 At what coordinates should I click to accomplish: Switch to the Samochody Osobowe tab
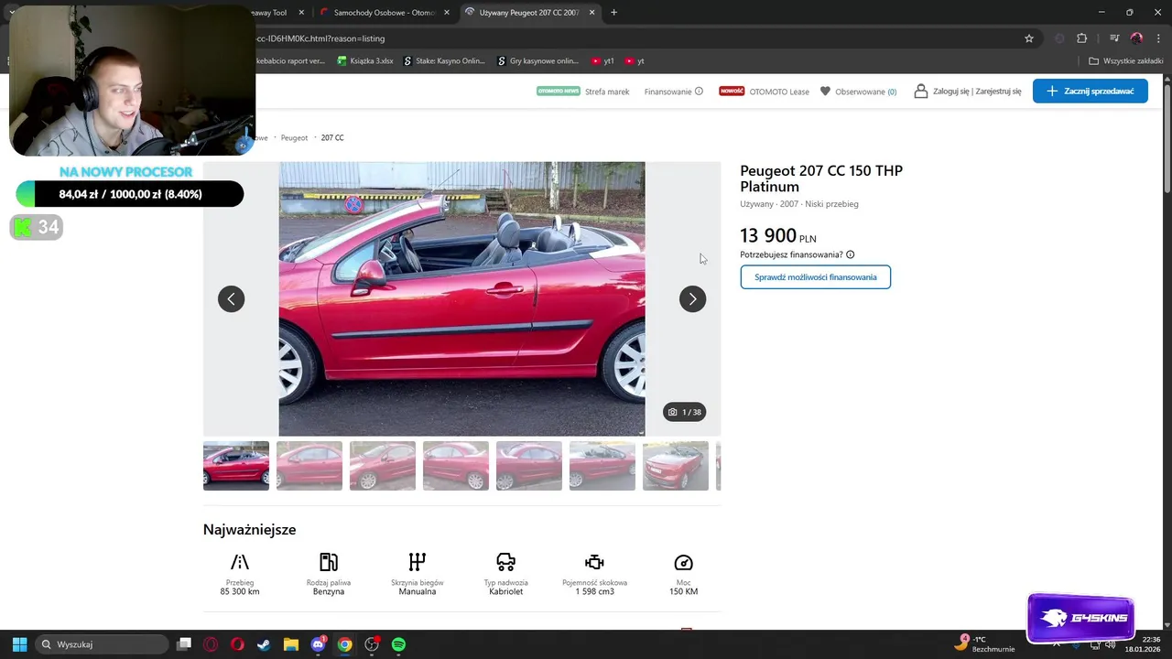click(x=385, y=13)
